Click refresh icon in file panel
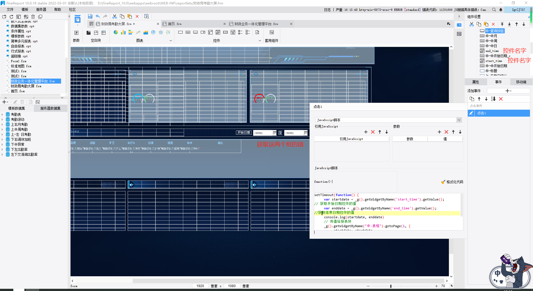 coord(11,17)
